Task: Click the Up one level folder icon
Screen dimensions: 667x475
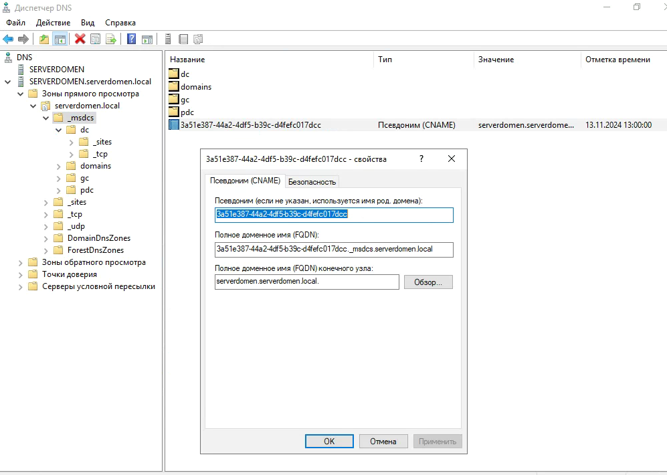Action: click(44, 39)
